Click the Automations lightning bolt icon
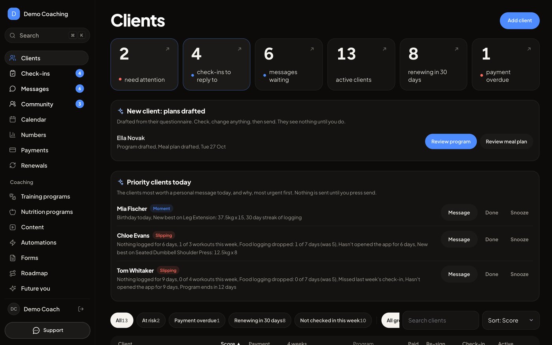552x345 pixels. 13,242
